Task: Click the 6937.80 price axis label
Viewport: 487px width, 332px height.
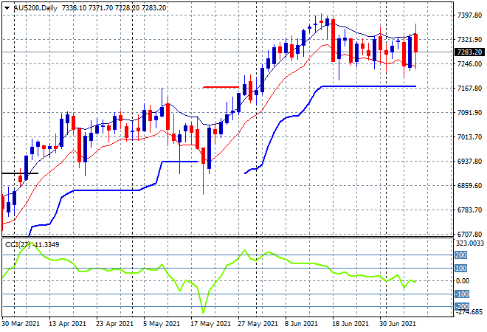Action: 469,162
